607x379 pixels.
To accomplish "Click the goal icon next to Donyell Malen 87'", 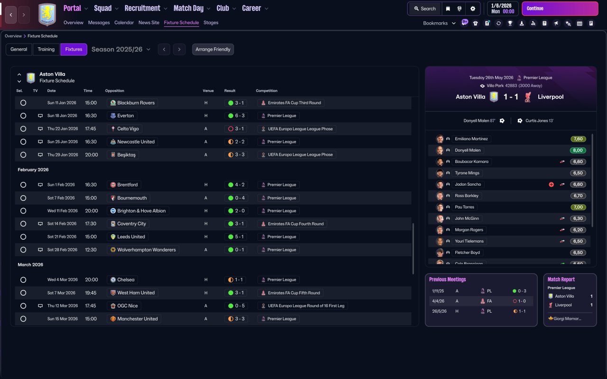I will (x=502, y=121).
